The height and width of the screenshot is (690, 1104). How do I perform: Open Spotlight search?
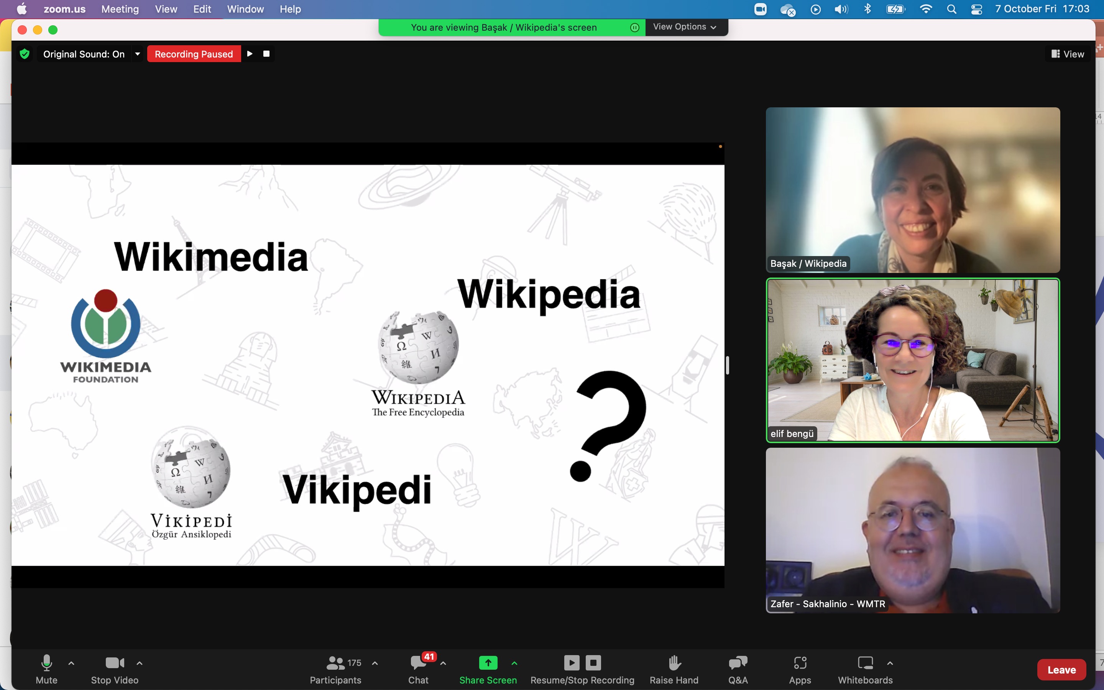tap(952, 9)
